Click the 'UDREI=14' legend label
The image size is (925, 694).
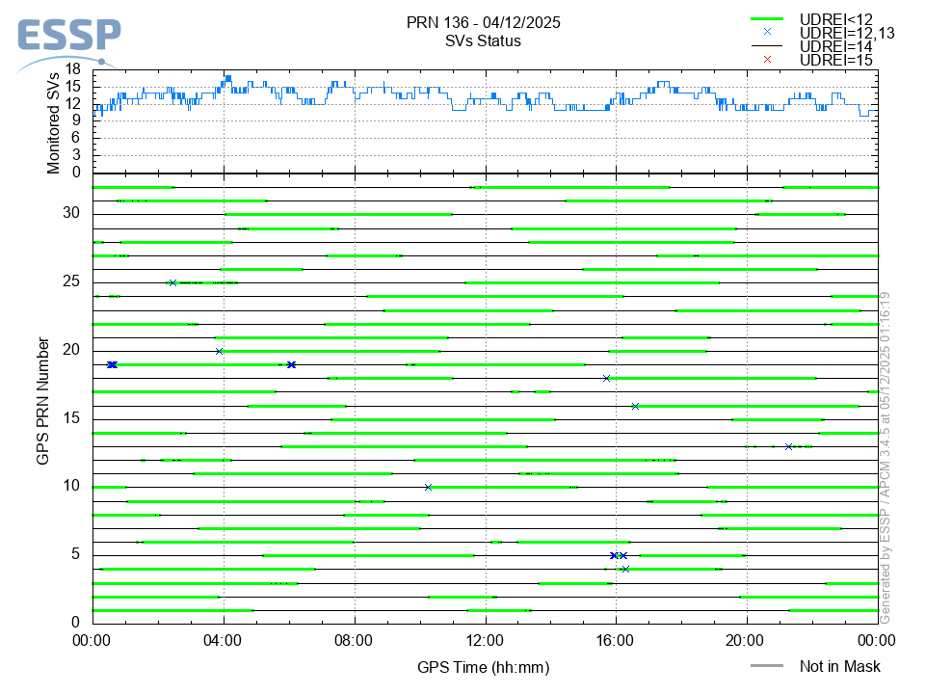click(x=835, y=46)
